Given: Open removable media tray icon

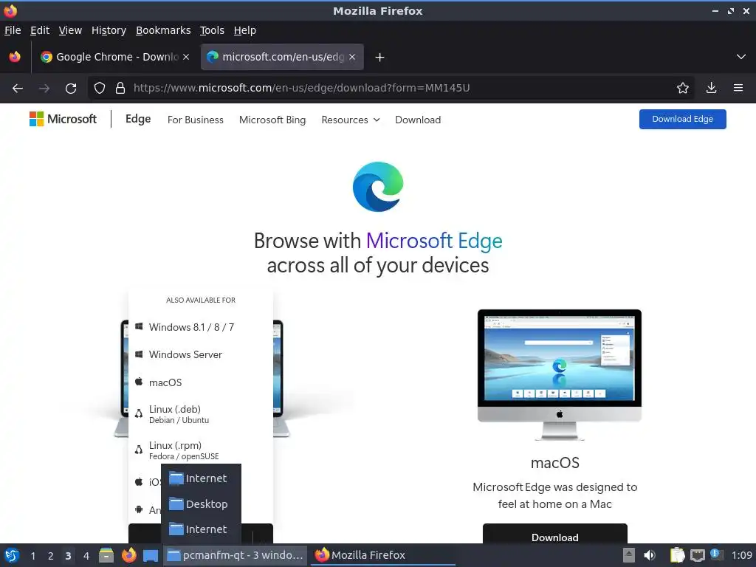Looking at the screenshot, I should (628, 555).
